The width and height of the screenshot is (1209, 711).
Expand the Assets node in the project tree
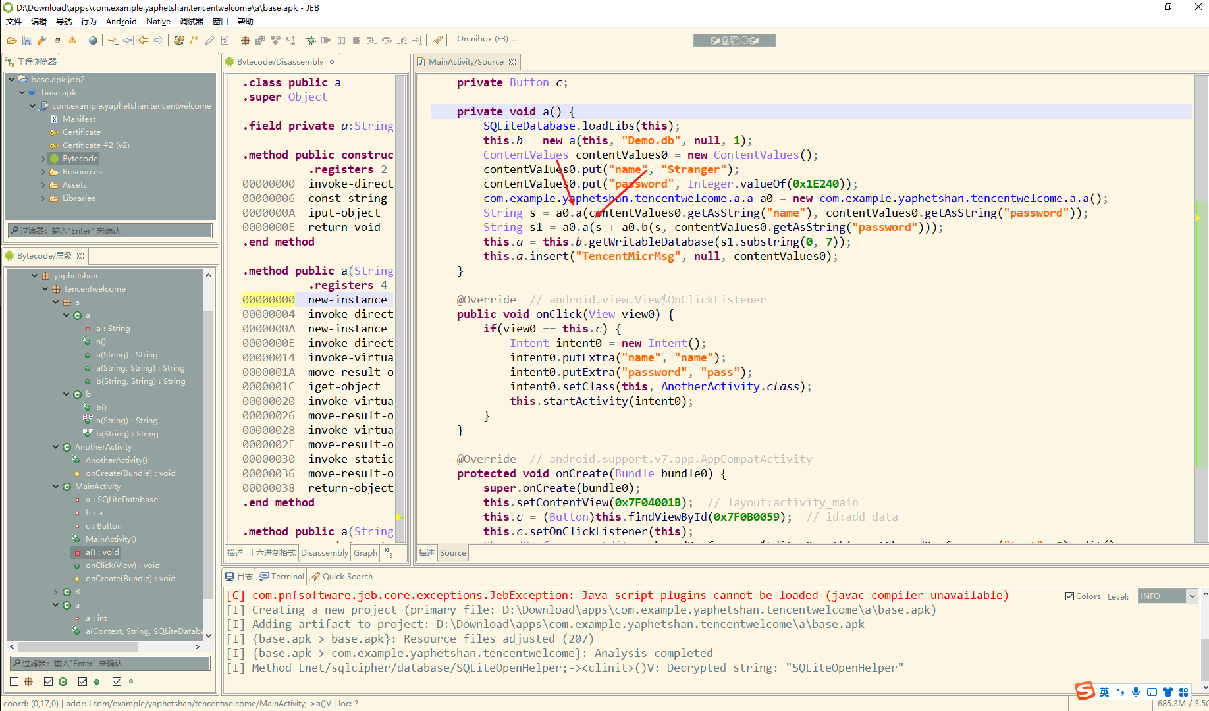(43, 185)
